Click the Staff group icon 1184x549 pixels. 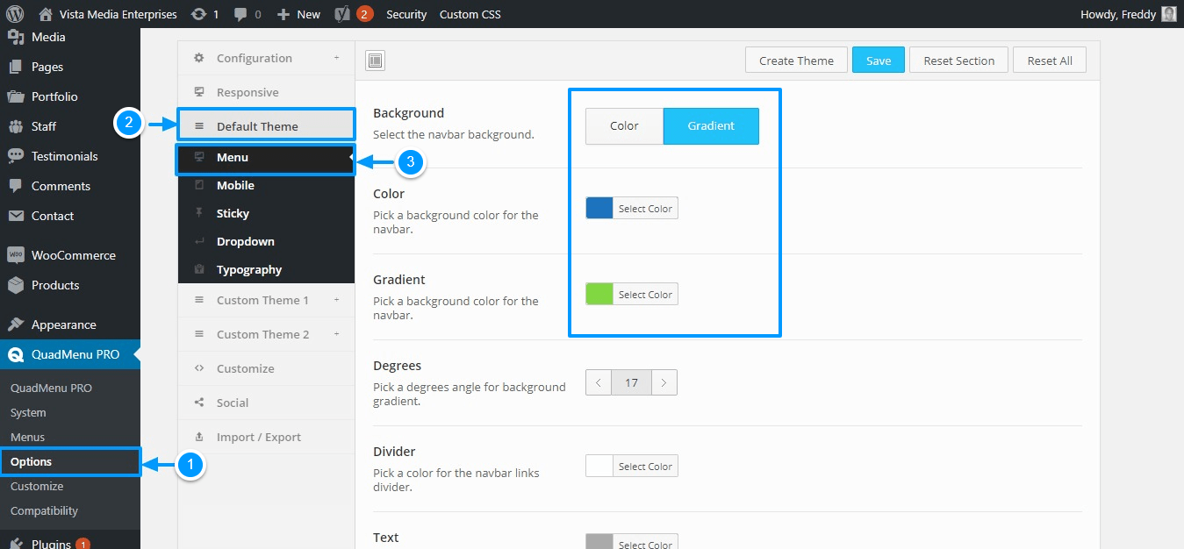point(16,126)
